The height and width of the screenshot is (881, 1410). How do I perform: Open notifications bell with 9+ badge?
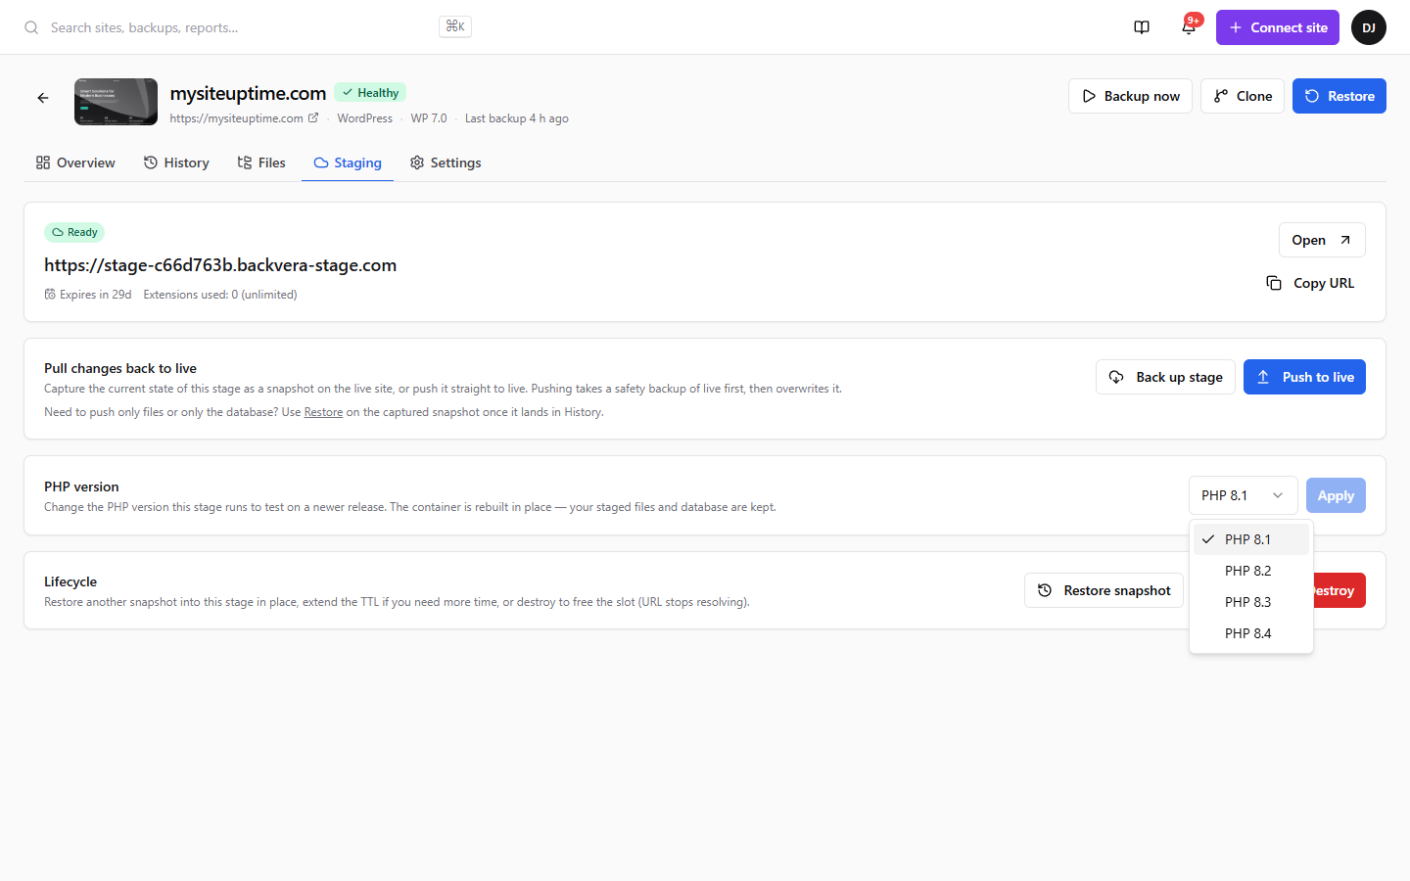coord(1189,27)
